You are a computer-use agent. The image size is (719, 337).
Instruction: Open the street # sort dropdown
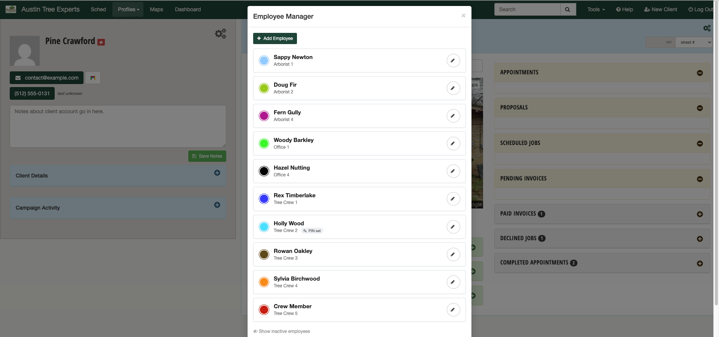(694, 42)
